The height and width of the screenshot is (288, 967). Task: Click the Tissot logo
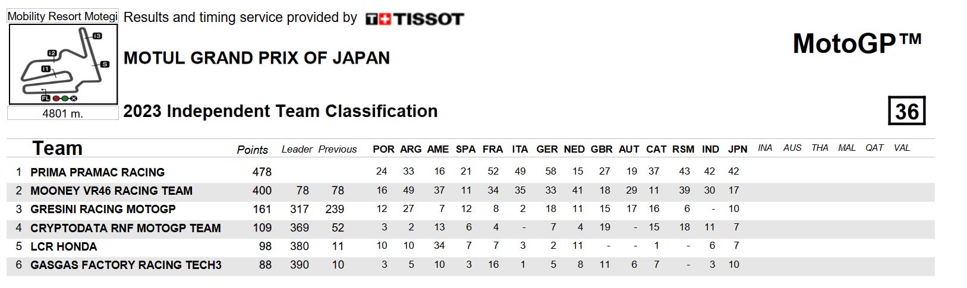point(414,19)
